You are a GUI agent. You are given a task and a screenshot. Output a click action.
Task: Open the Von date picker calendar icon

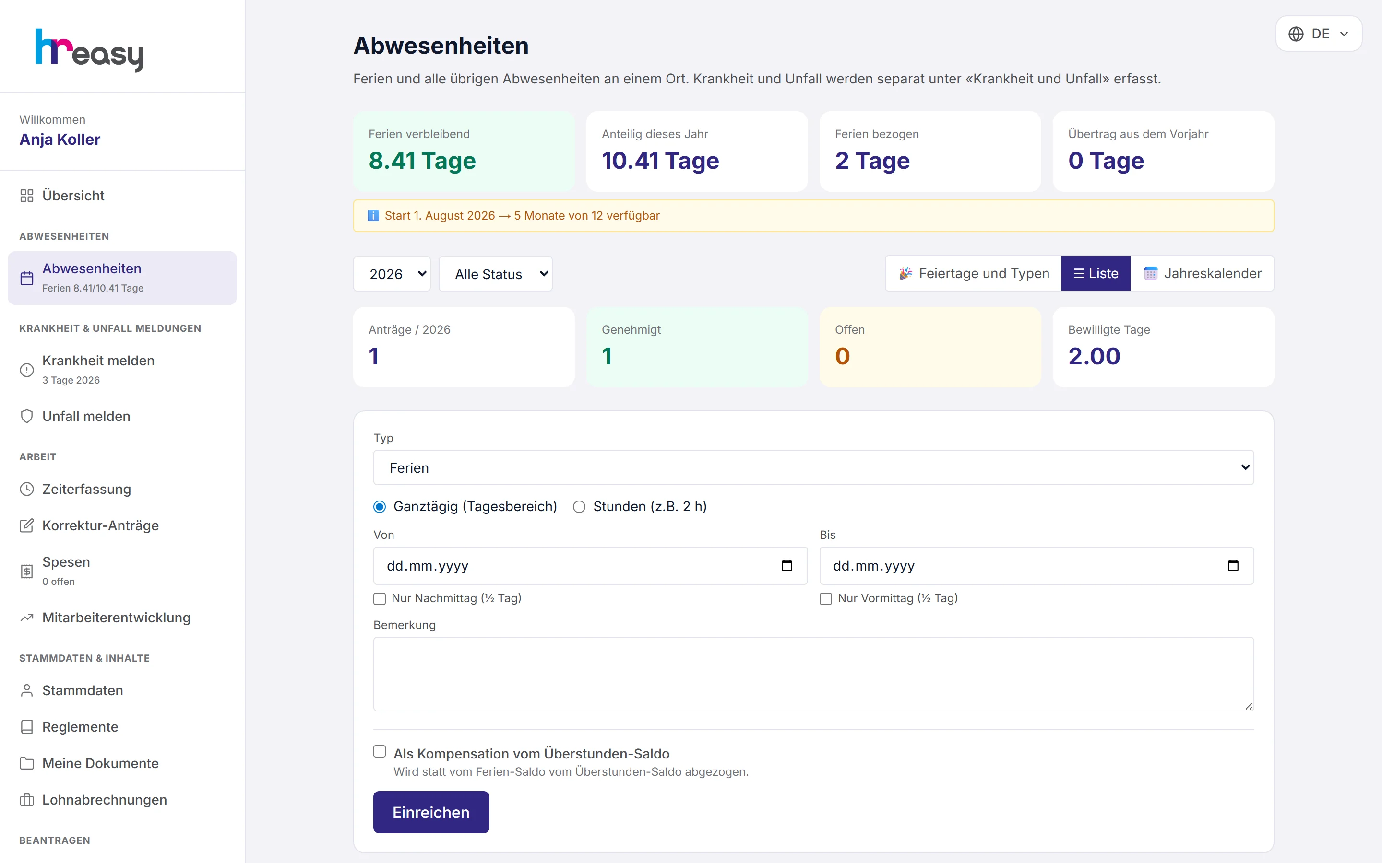pos(787,566)
